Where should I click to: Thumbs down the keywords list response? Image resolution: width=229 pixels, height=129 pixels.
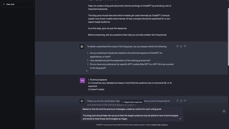pos(185,101)
